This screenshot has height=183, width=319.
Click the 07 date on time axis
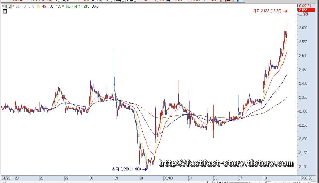pos(240,178)
